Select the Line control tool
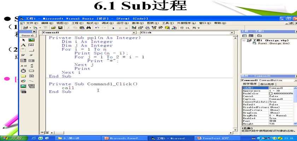Viewport: 297px width, 141px height. click(x=31, y=81)
